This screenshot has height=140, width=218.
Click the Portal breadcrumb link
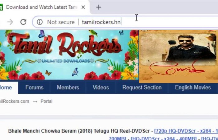[46, 101]
